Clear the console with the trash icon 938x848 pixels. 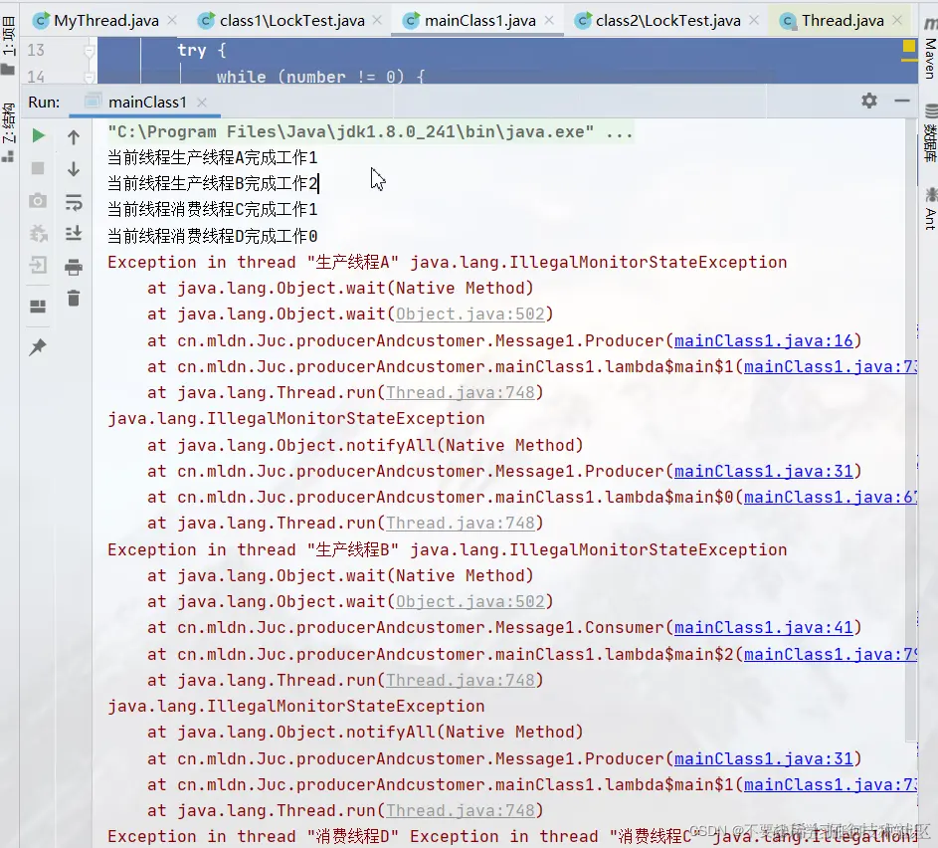pos(74,298)
